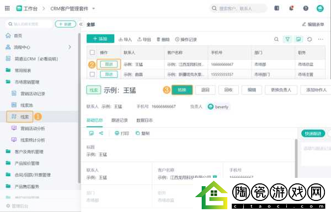331x212 pixels.
Task: Open the square panel icon beside notifications
Action: tap(276, 8)
